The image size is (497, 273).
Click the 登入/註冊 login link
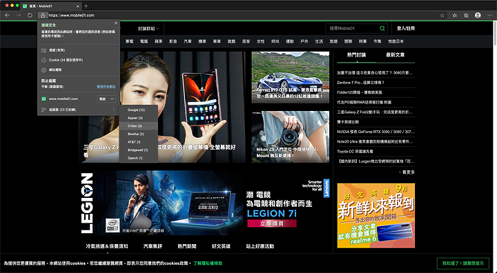(406, 28)
